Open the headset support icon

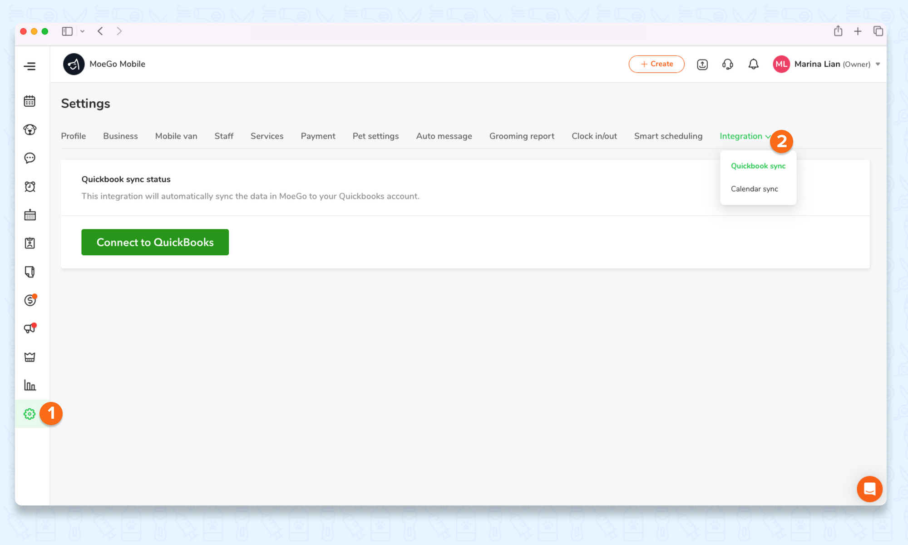[x=728, y=64]
